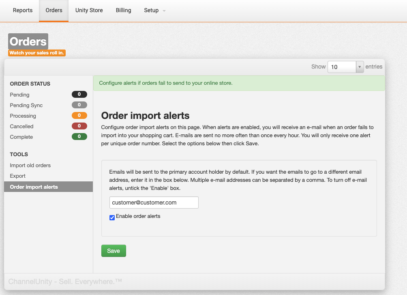Open the Export tool
This screenshot has width=407, height=295.
[17, 176]
